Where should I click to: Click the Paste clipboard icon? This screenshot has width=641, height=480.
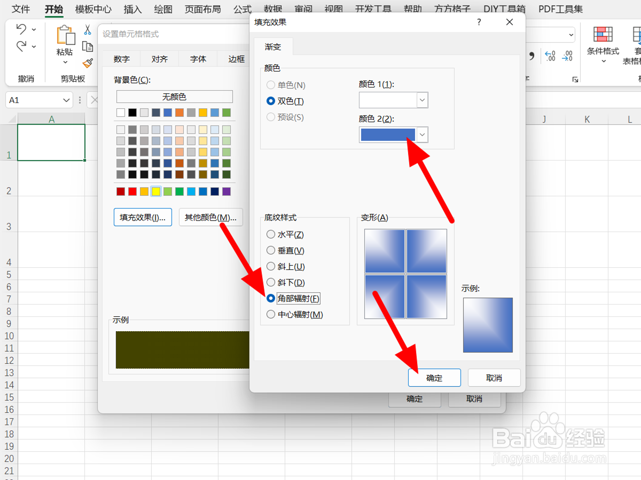66,35
